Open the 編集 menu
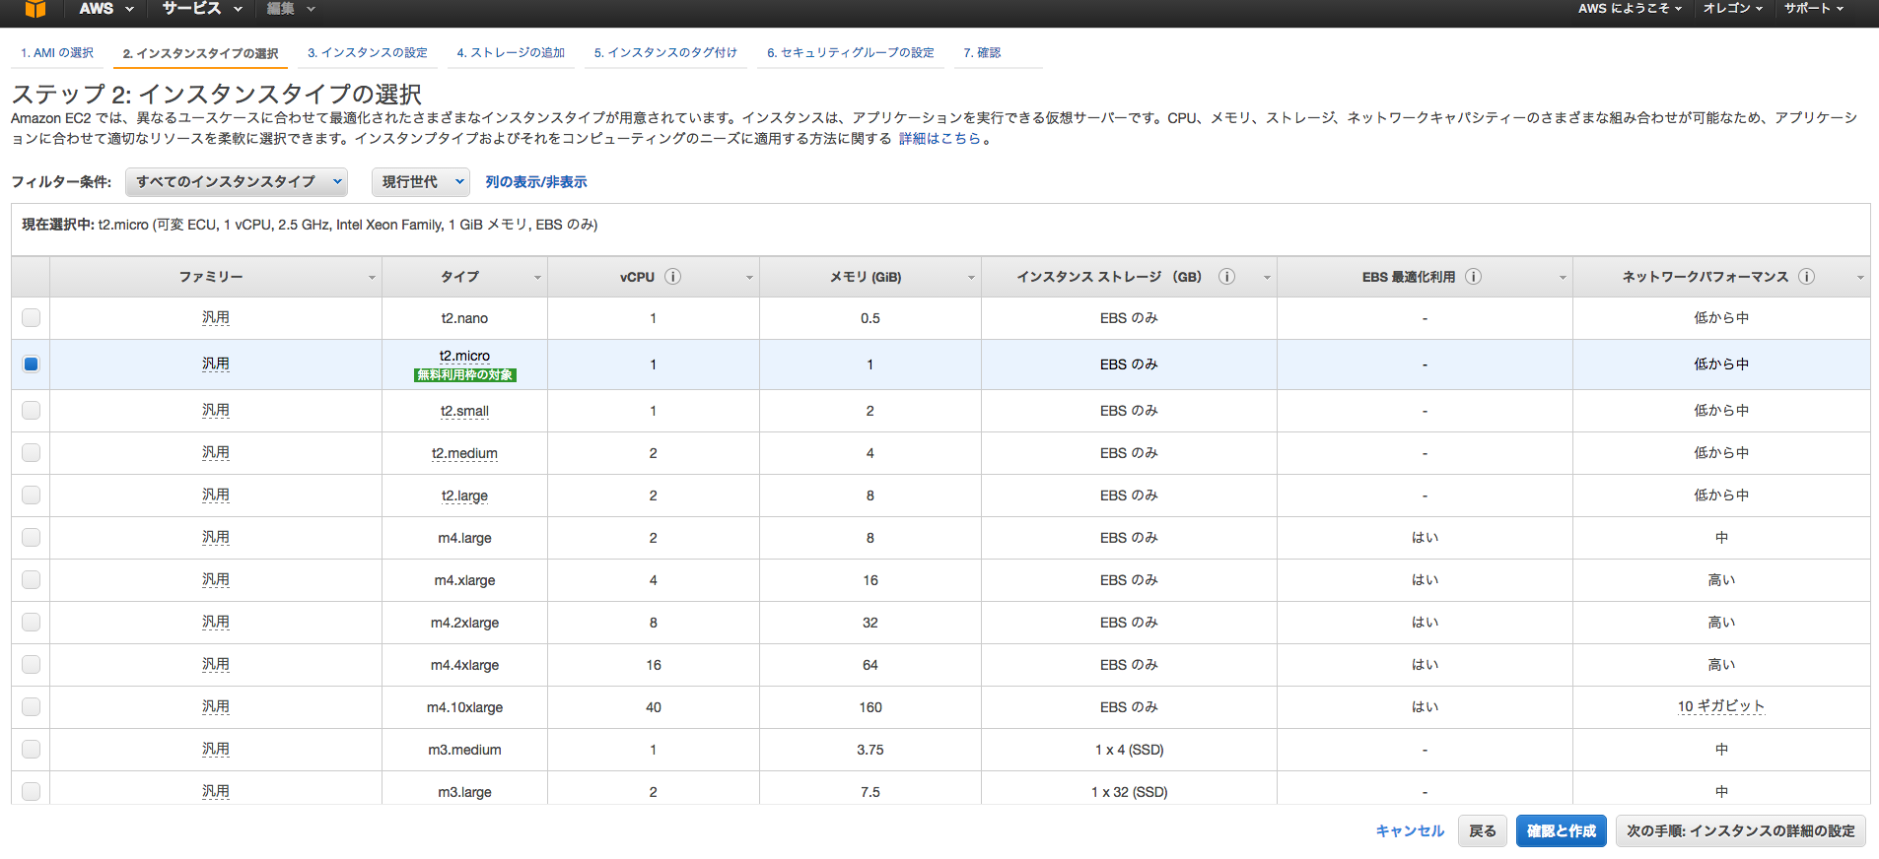Screen dimensions: 1879x859 [x=291, y=9]
